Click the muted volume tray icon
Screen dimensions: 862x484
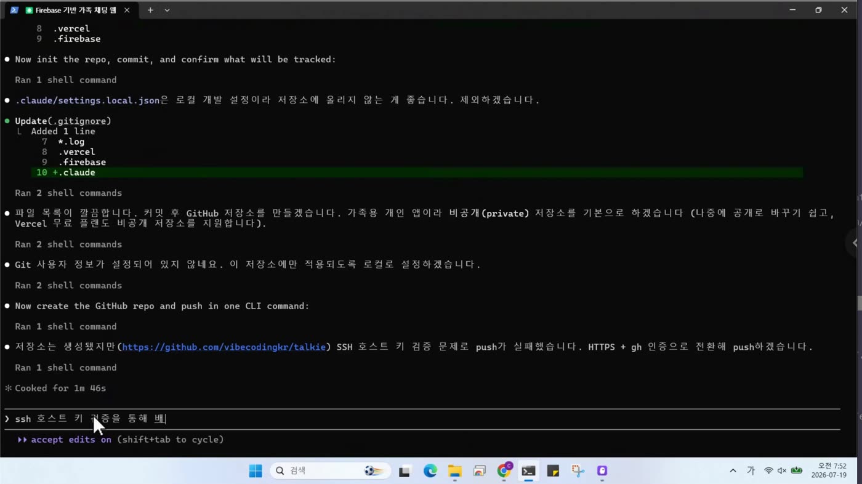click(782, 471)
